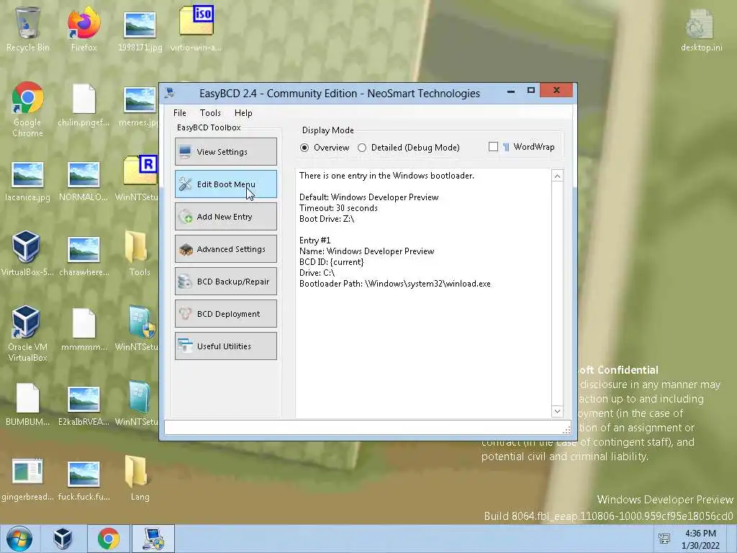Select the Tools folder on desktop

[x=140, y=253]
